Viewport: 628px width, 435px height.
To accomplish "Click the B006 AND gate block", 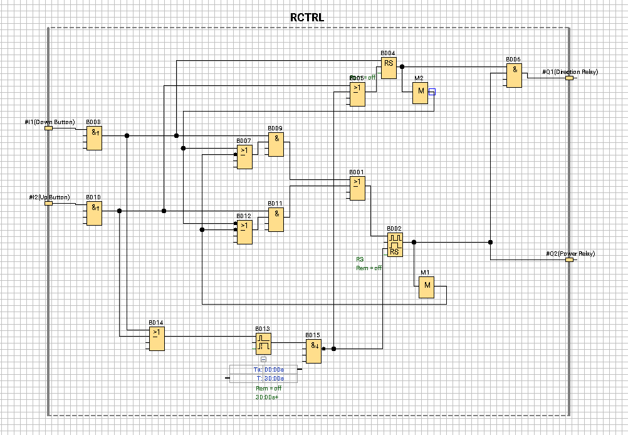I will click(514, 75).
